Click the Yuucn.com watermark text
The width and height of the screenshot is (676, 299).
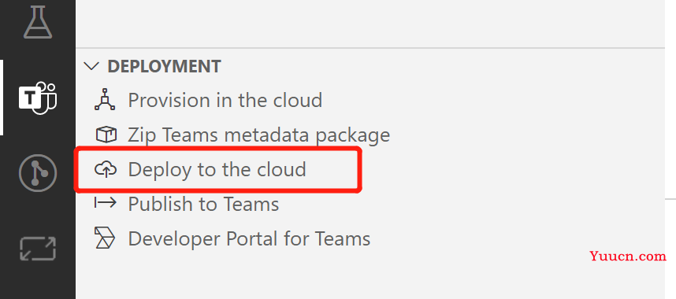coord(628,257)
